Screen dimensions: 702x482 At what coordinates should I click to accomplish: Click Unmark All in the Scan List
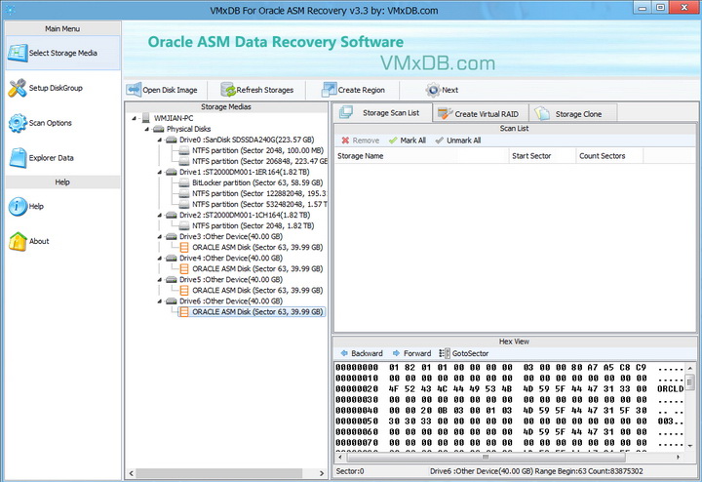[457, 141]
